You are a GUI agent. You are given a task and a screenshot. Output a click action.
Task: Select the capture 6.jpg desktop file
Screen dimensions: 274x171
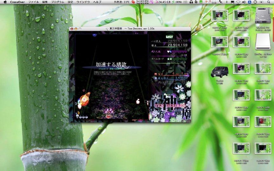click(241, 42)
